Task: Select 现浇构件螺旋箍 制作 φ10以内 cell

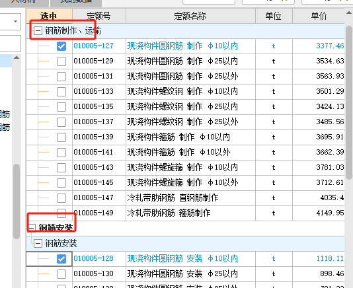Action: click(x=190, y=168)
